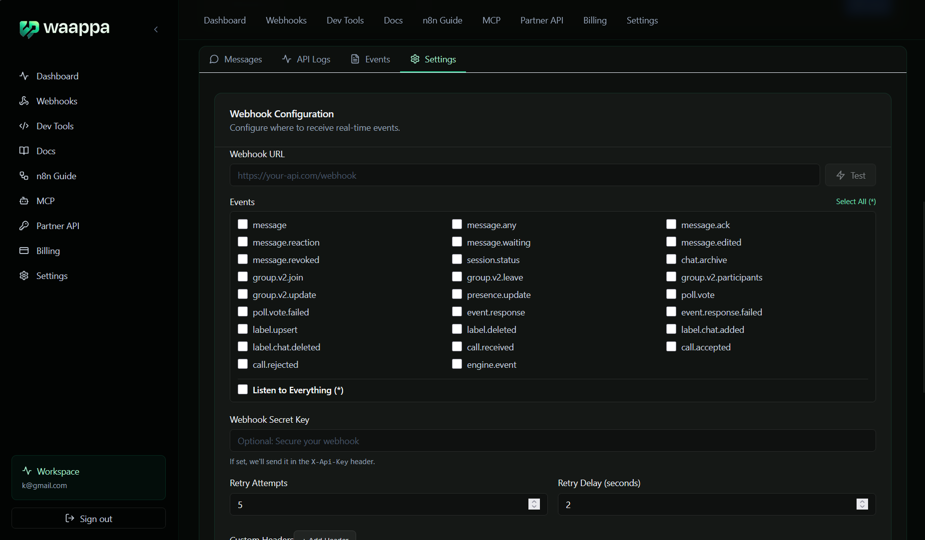The image size is (925, 540).
Task: Open MCP via its sidebar robot icon
Action: (24, 201)
